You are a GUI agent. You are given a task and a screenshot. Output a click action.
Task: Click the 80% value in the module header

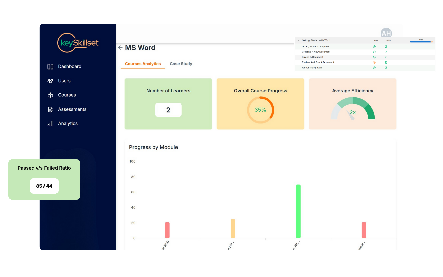376,40
